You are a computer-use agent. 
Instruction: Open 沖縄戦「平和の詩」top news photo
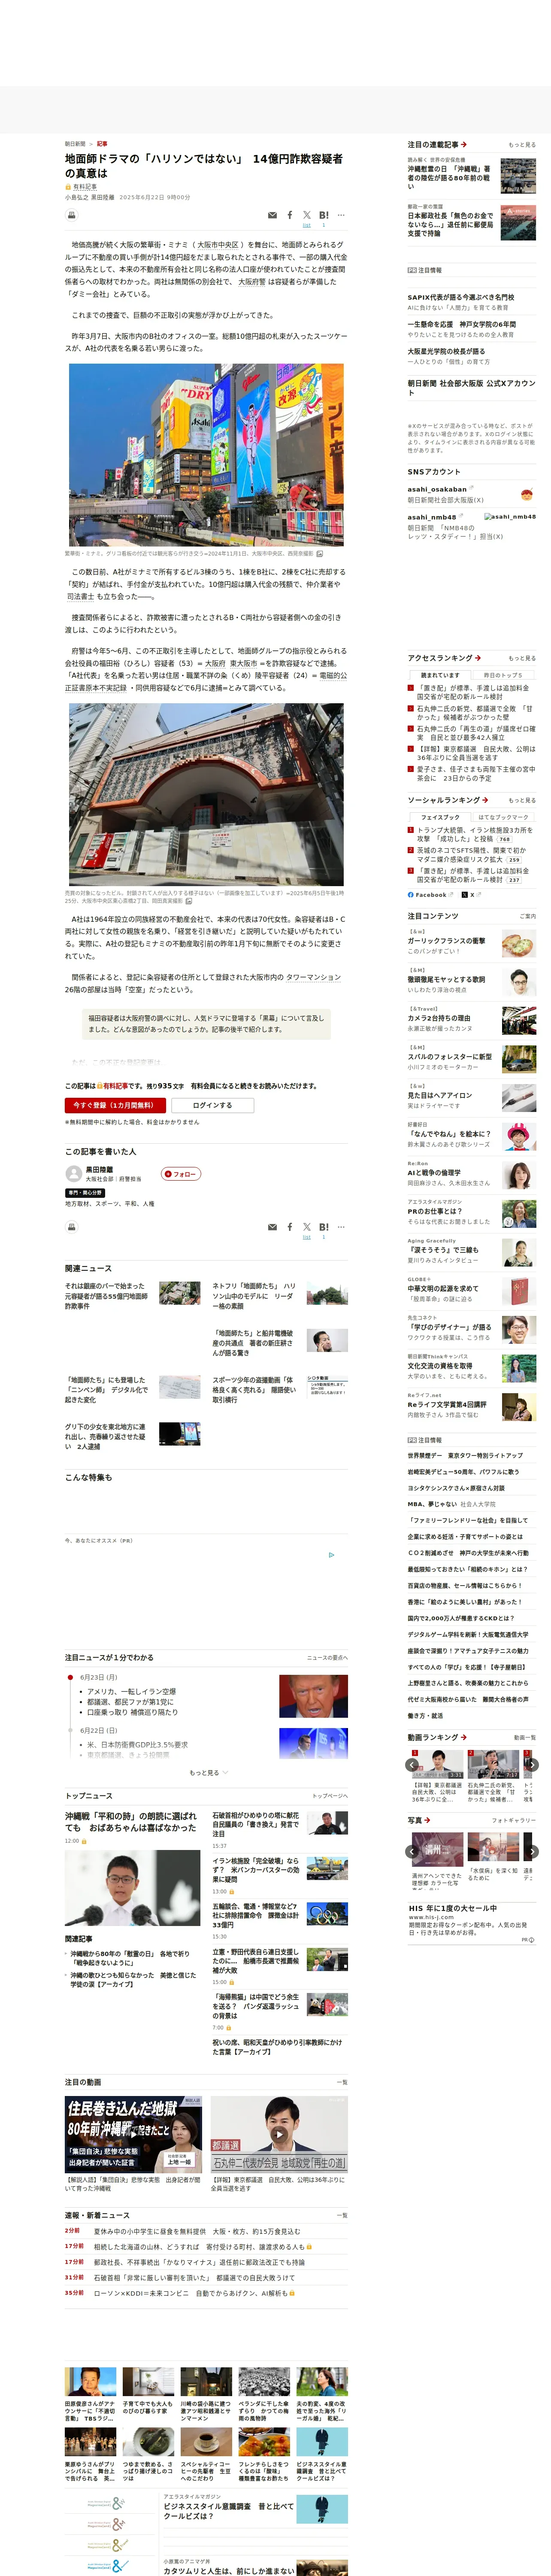click(x=132, y=1888)
